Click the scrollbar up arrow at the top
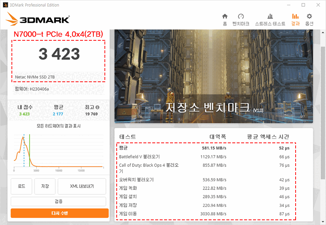This screenshot has width=326, height=225. pos(323,33)
